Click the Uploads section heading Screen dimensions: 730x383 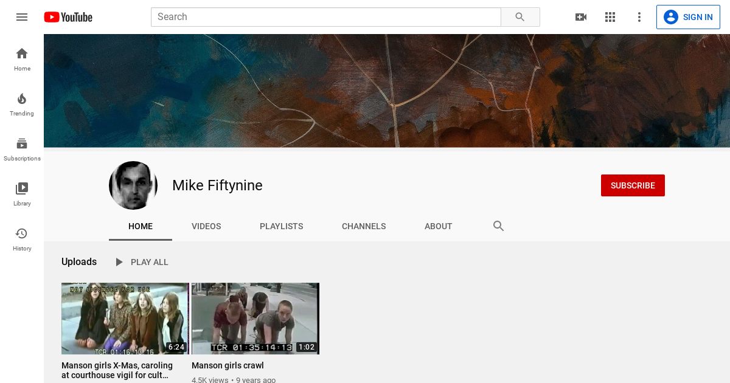coord(79,262)
